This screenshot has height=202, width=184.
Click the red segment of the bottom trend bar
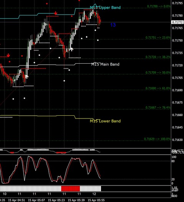pyautogui.click(x=71, y=189)
